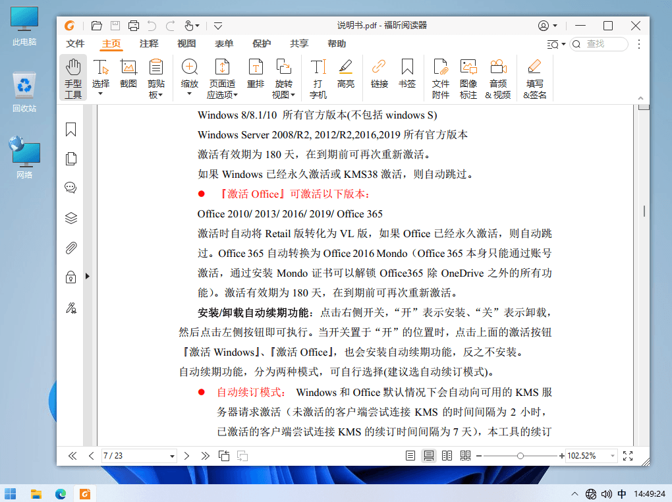Expand the touch mode hand dropdown
Screen dimensions: 672x502
[197, 26]
